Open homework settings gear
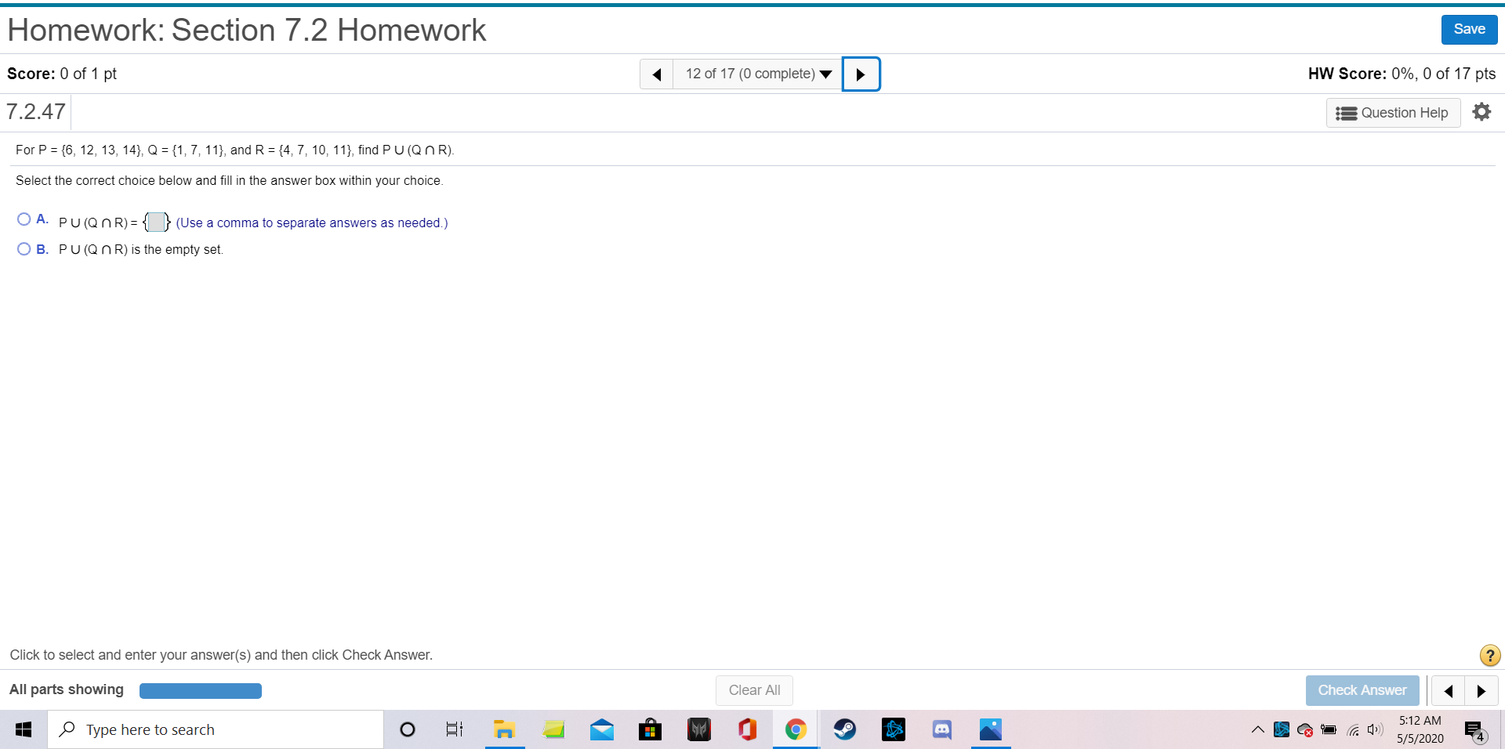 tap(1481, 112)
